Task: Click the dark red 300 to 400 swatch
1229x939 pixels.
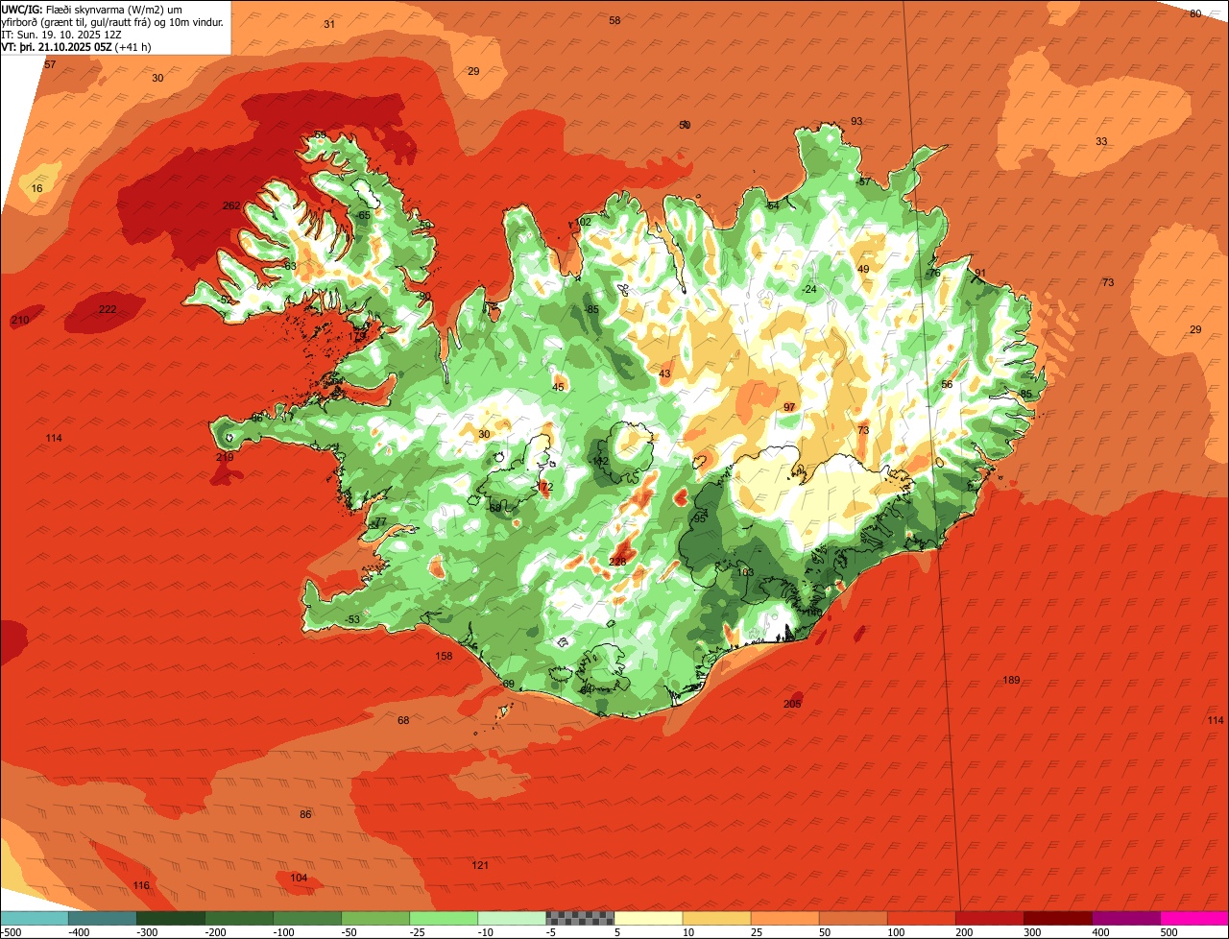Action: (x=1057, y=918)
